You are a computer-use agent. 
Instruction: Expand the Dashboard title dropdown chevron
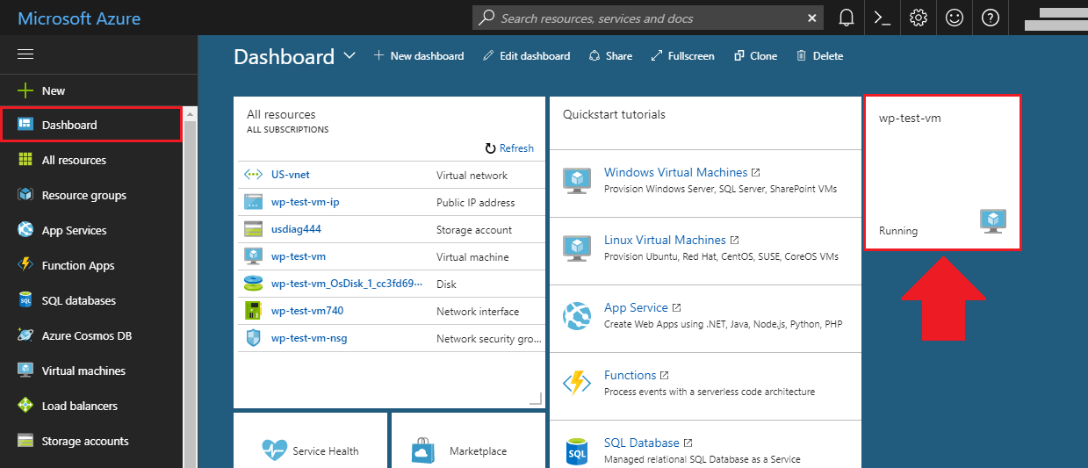pyautogui.click(x=349, y=55)
